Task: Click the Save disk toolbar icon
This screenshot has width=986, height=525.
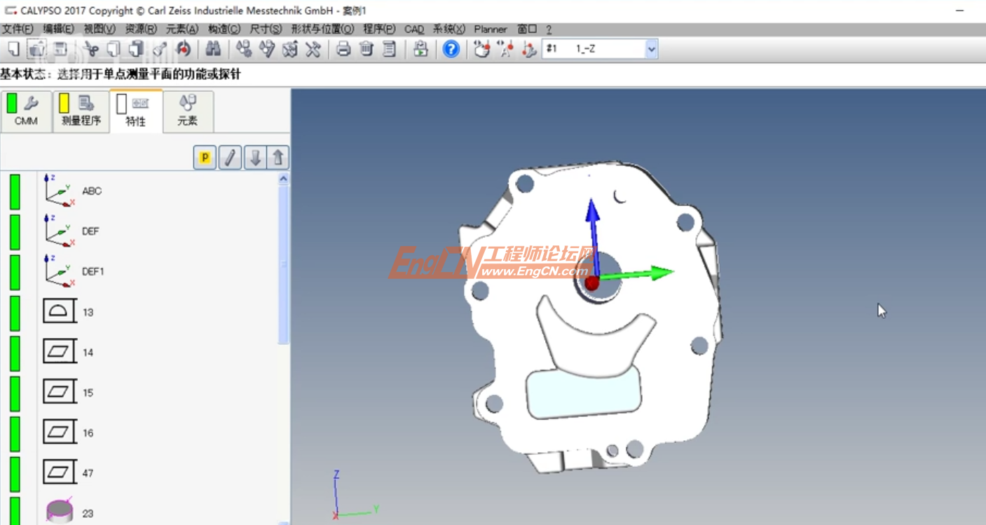Action: tap(61, 49)
